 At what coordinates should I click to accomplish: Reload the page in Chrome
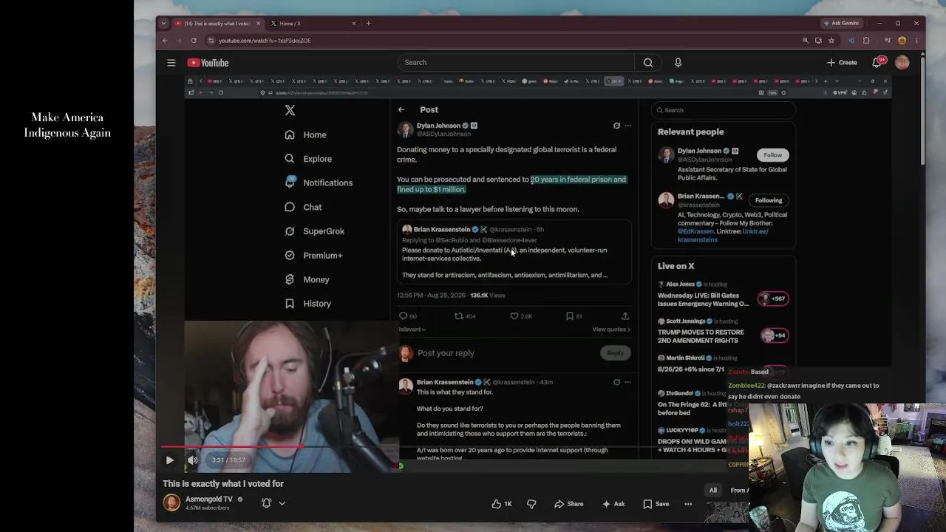pos(194,41)
